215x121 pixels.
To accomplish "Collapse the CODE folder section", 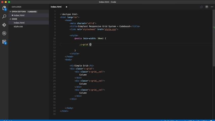I will point(10,19).
